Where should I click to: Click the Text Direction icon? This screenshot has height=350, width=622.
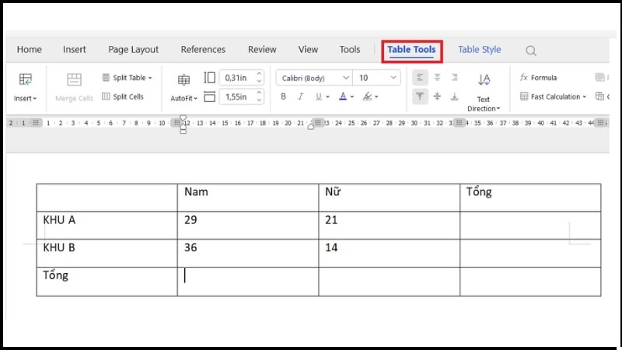tap(484, 79)
